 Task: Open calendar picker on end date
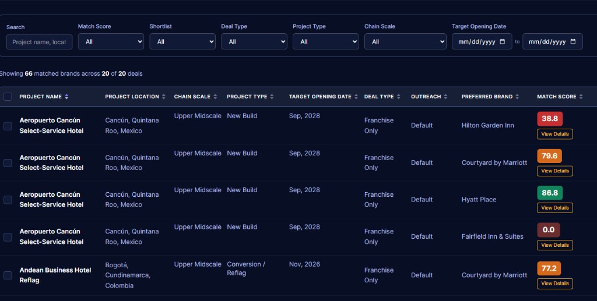tap(573, 41)
